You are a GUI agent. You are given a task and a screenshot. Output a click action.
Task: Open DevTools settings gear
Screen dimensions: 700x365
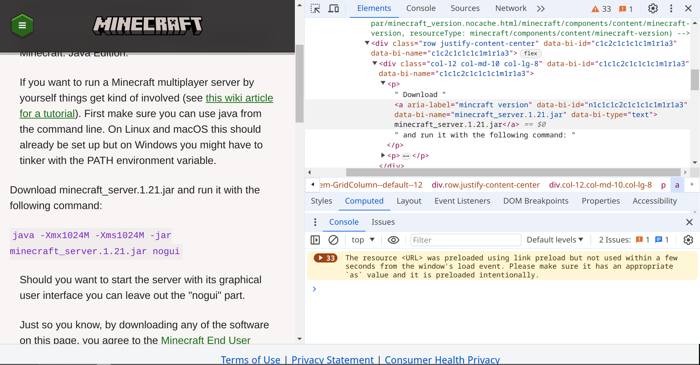[x=653, y=8]
